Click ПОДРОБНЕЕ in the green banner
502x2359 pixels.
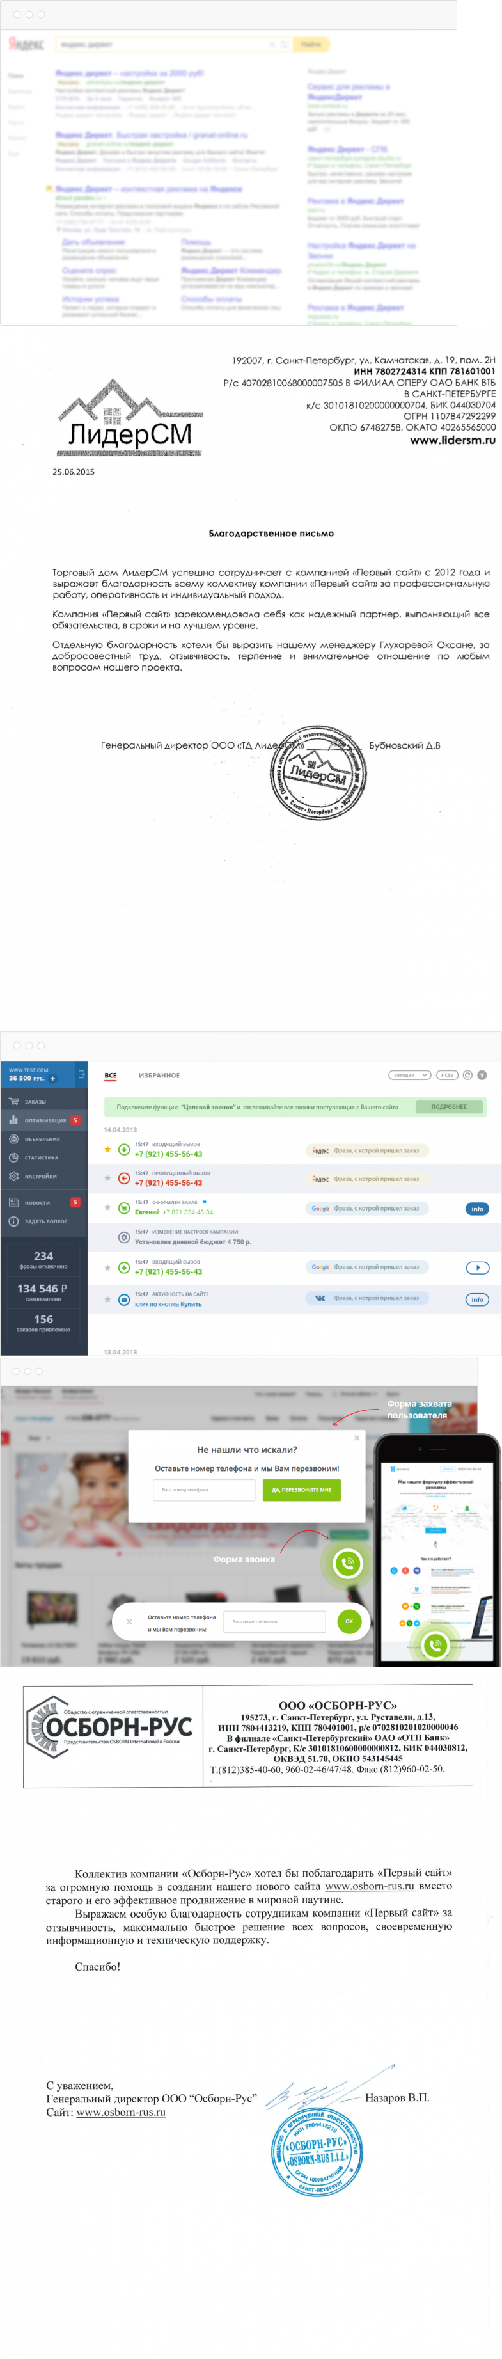pos(449,1106)
